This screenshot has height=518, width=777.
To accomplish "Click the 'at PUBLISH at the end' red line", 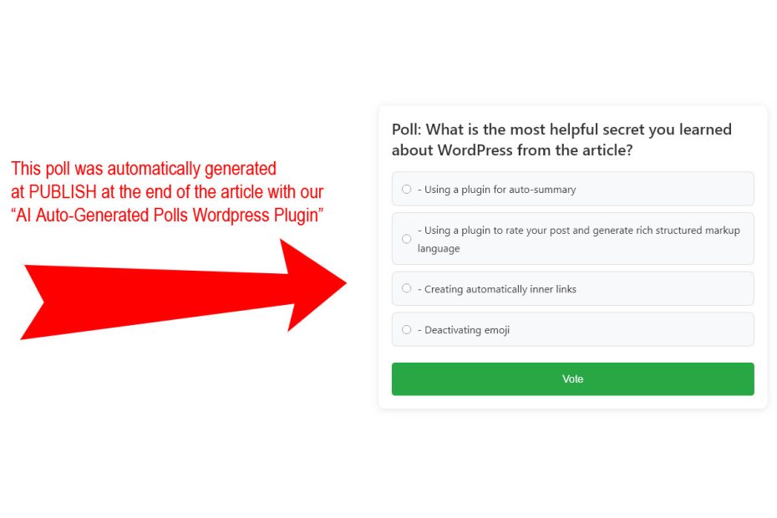I will pyautogui.click(x=167, y=192).
